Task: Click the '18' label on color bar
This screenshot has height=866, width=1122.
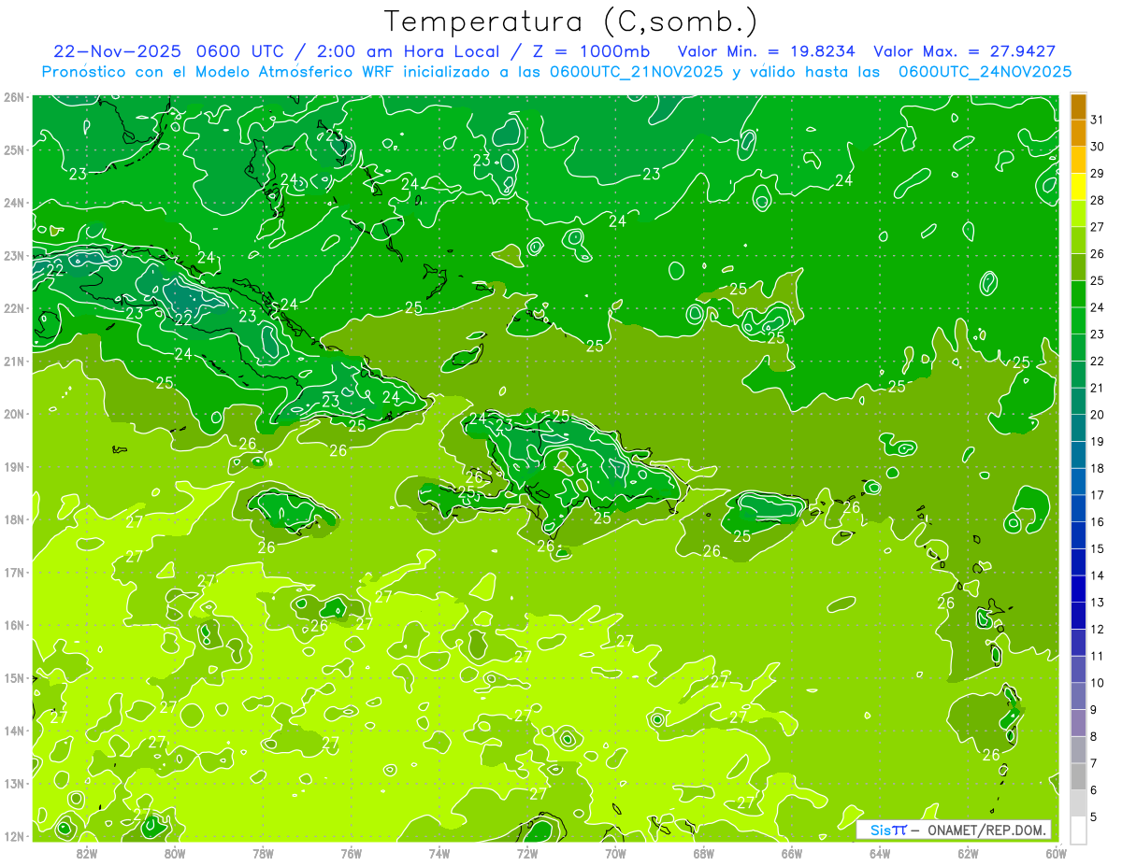Action: pyautogui.click(x=1098, y=468)
